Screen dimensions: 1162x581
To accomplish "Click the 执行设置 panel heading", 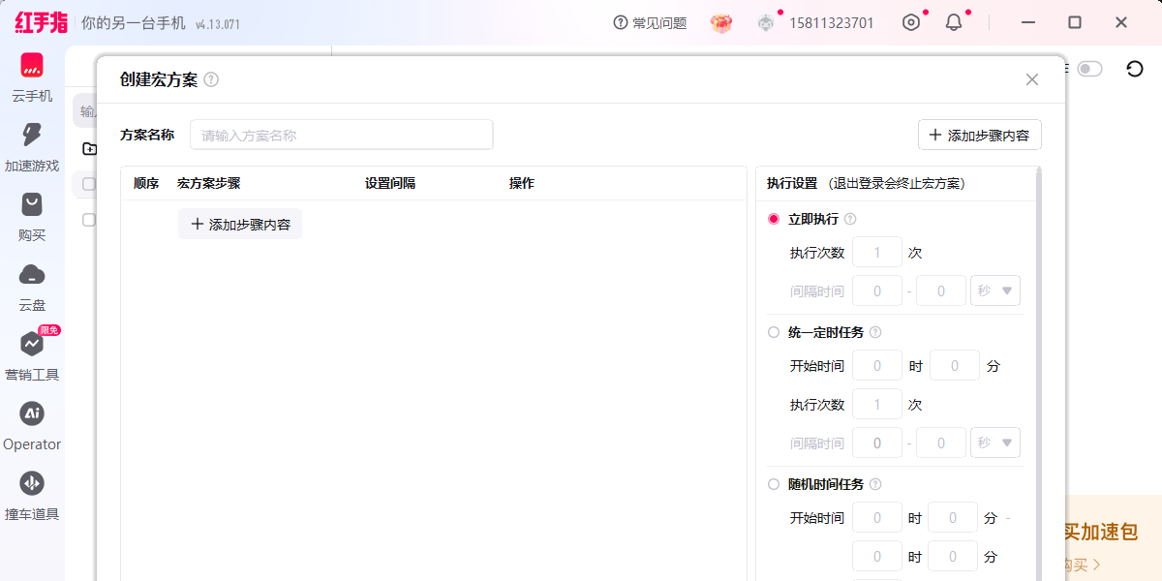I will [x=792, y=183].
